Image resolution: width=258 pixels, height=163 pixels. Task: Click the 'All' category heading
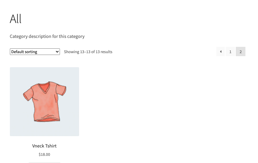(16, 19)
